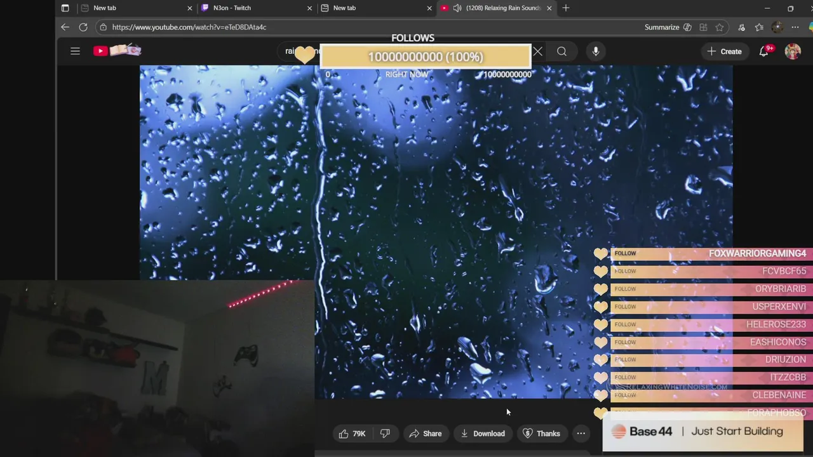Reload the page with the refresh icon

83,27
